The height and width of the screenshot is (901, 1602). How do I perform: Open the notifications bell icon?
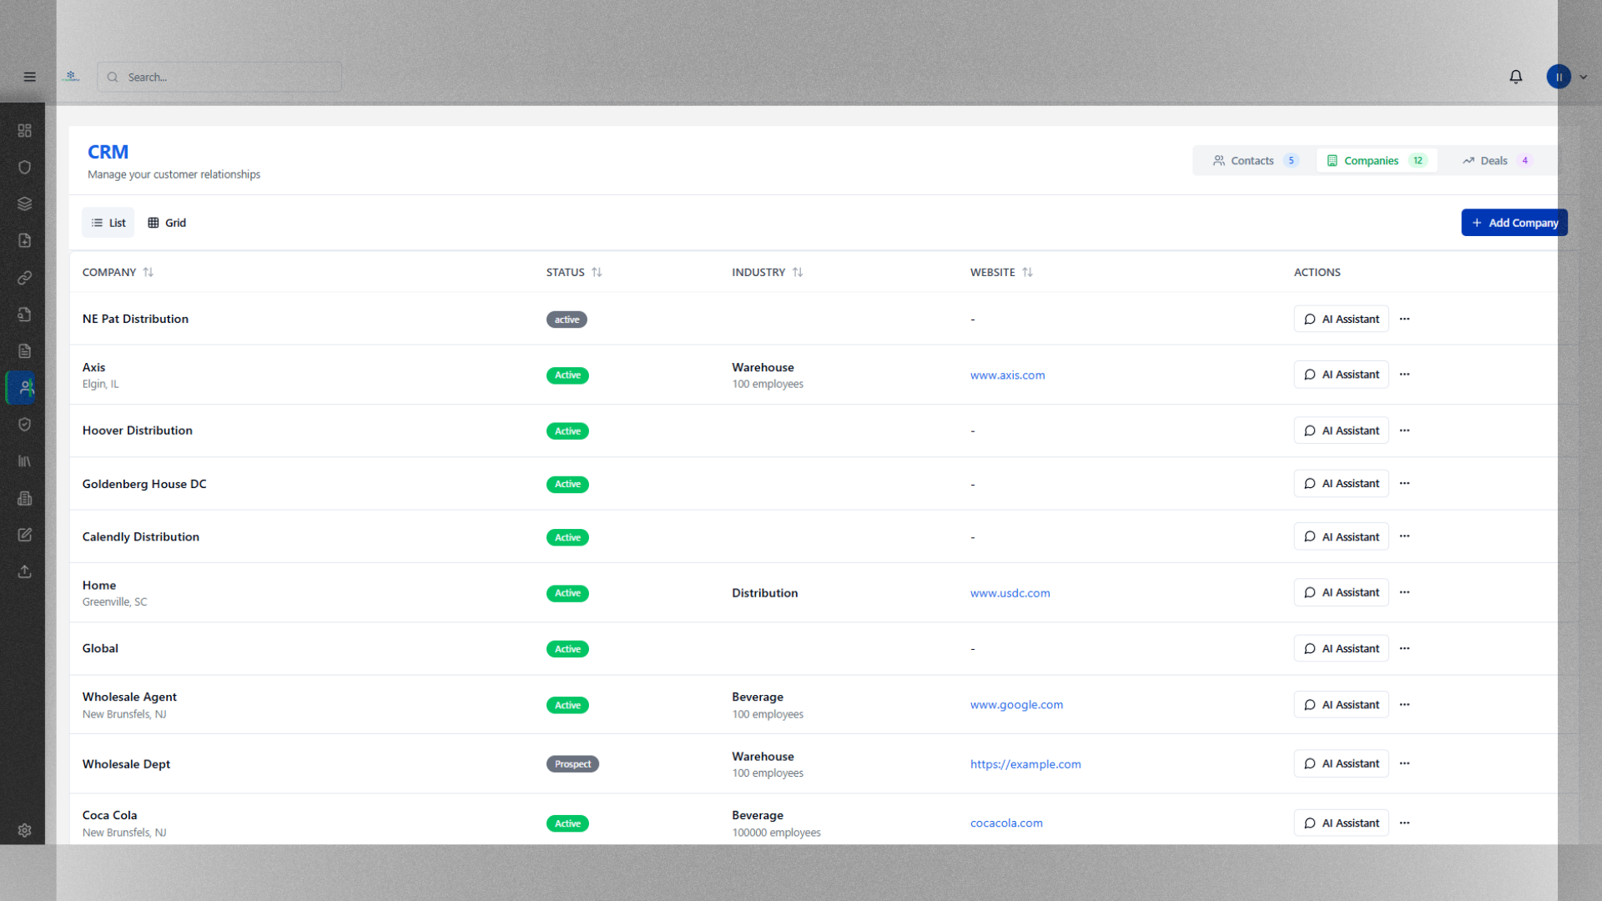1515,77
